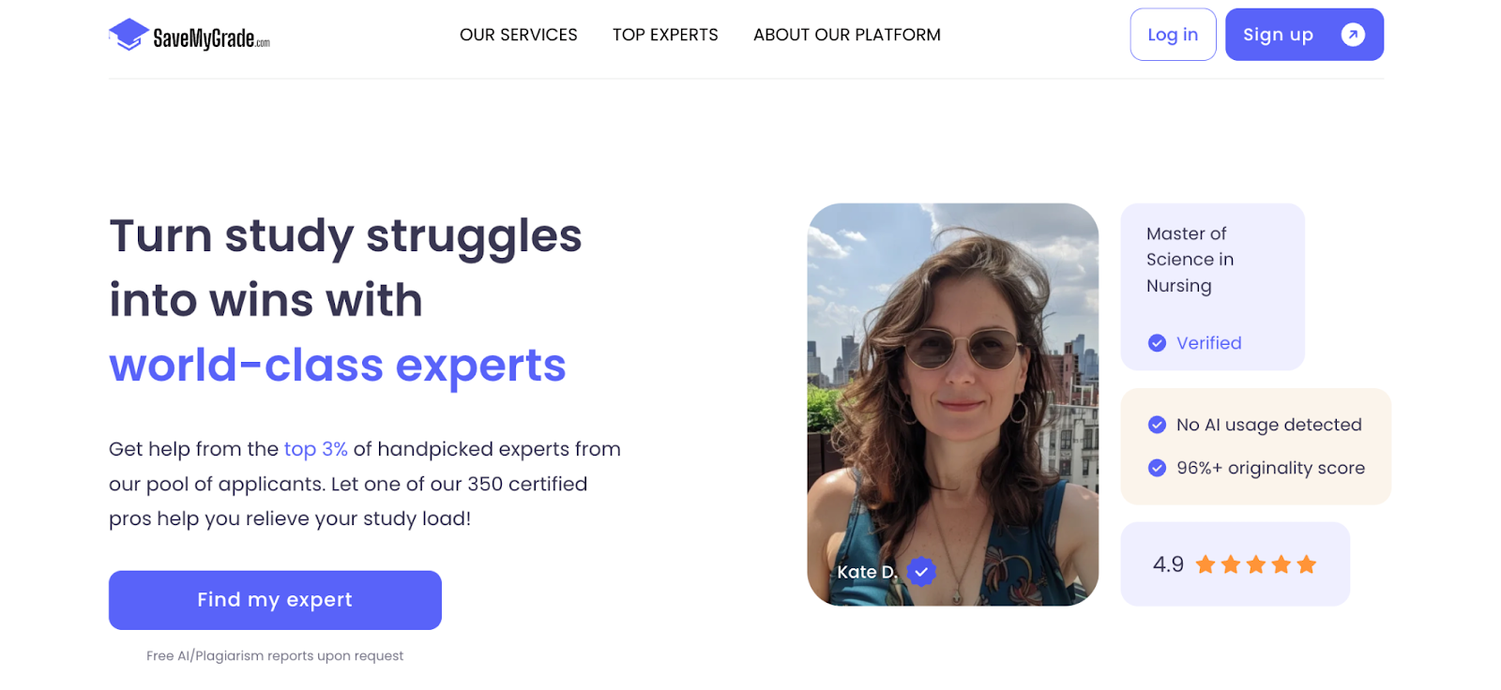Click the 4.9 rating card
This screenshot has width=1501, height=690.
1235,564
